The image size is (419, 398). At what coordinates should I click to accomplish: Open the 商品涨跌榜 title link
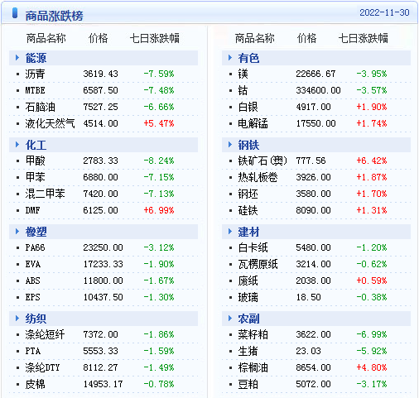click(54, 16)
